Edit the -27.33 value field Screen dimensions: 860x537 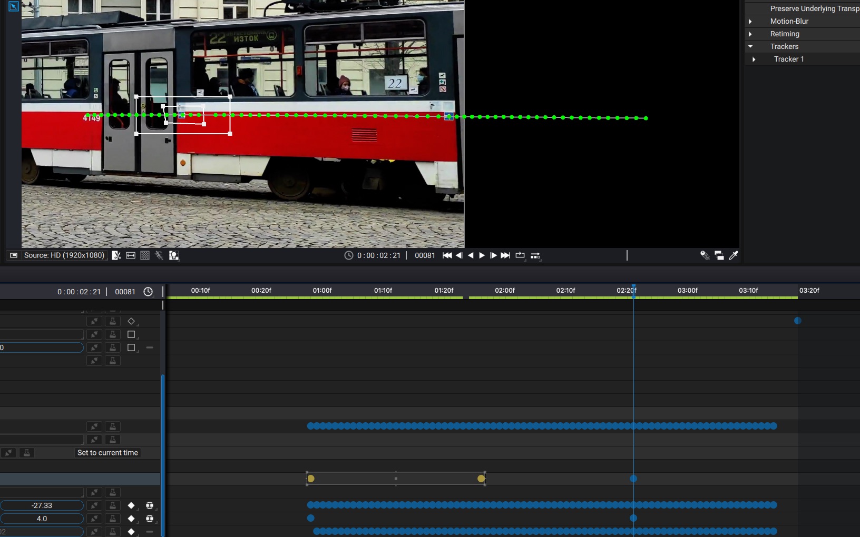pyautogui.click(x=42, y=505)
